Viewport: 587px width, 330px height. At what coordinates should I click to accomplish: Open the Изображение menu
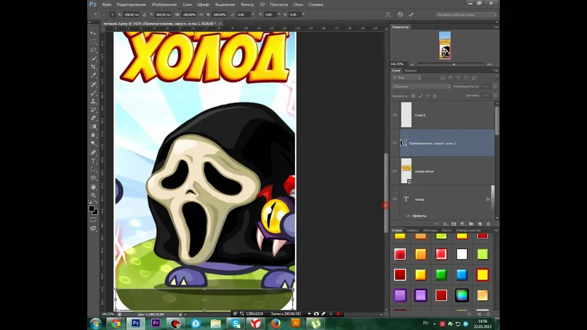pyautogui.click(x=164, y=5)
